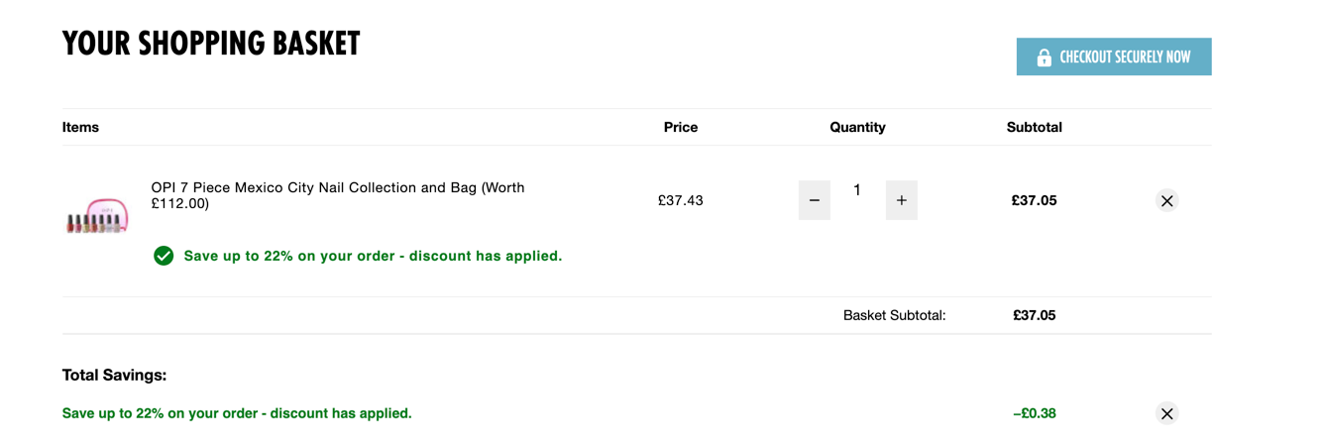Click the Basket Subtotal label
This screenshot has width=1324, height=446.
coord(894,315)
